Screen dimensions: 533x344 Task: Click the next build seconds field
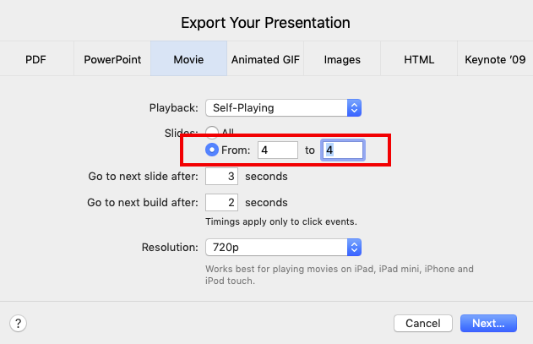coord(222,203)
